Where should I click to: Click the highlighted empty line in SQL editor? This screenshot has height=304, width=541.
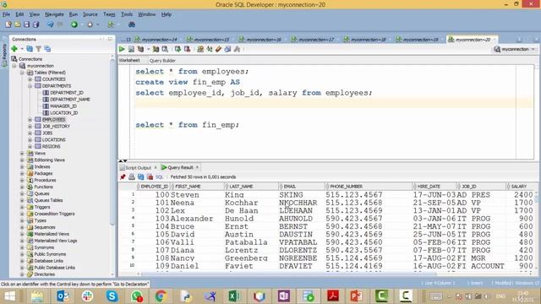(334, 103)
